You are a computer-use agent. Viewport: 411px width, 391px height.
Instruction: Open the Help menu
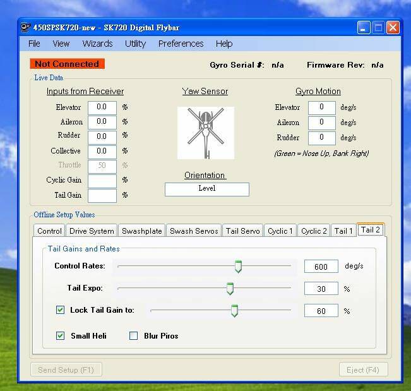(224, 44)
